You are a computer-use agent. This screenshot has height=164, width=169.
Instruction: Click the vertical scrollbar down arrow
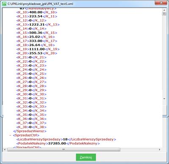point(164,99)
